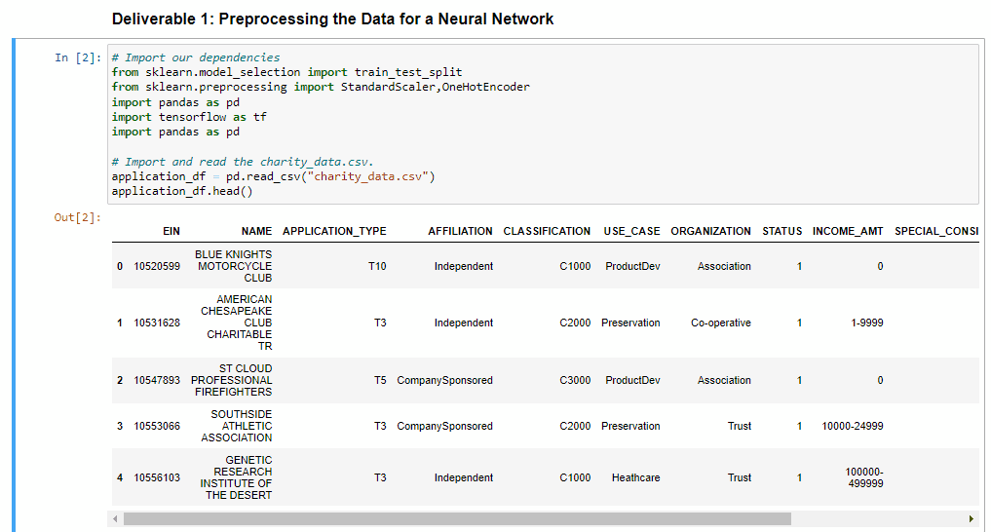991x532 pixels.
Task: Click the 100000-499999 income cell
Action: (x=864, y=477)
